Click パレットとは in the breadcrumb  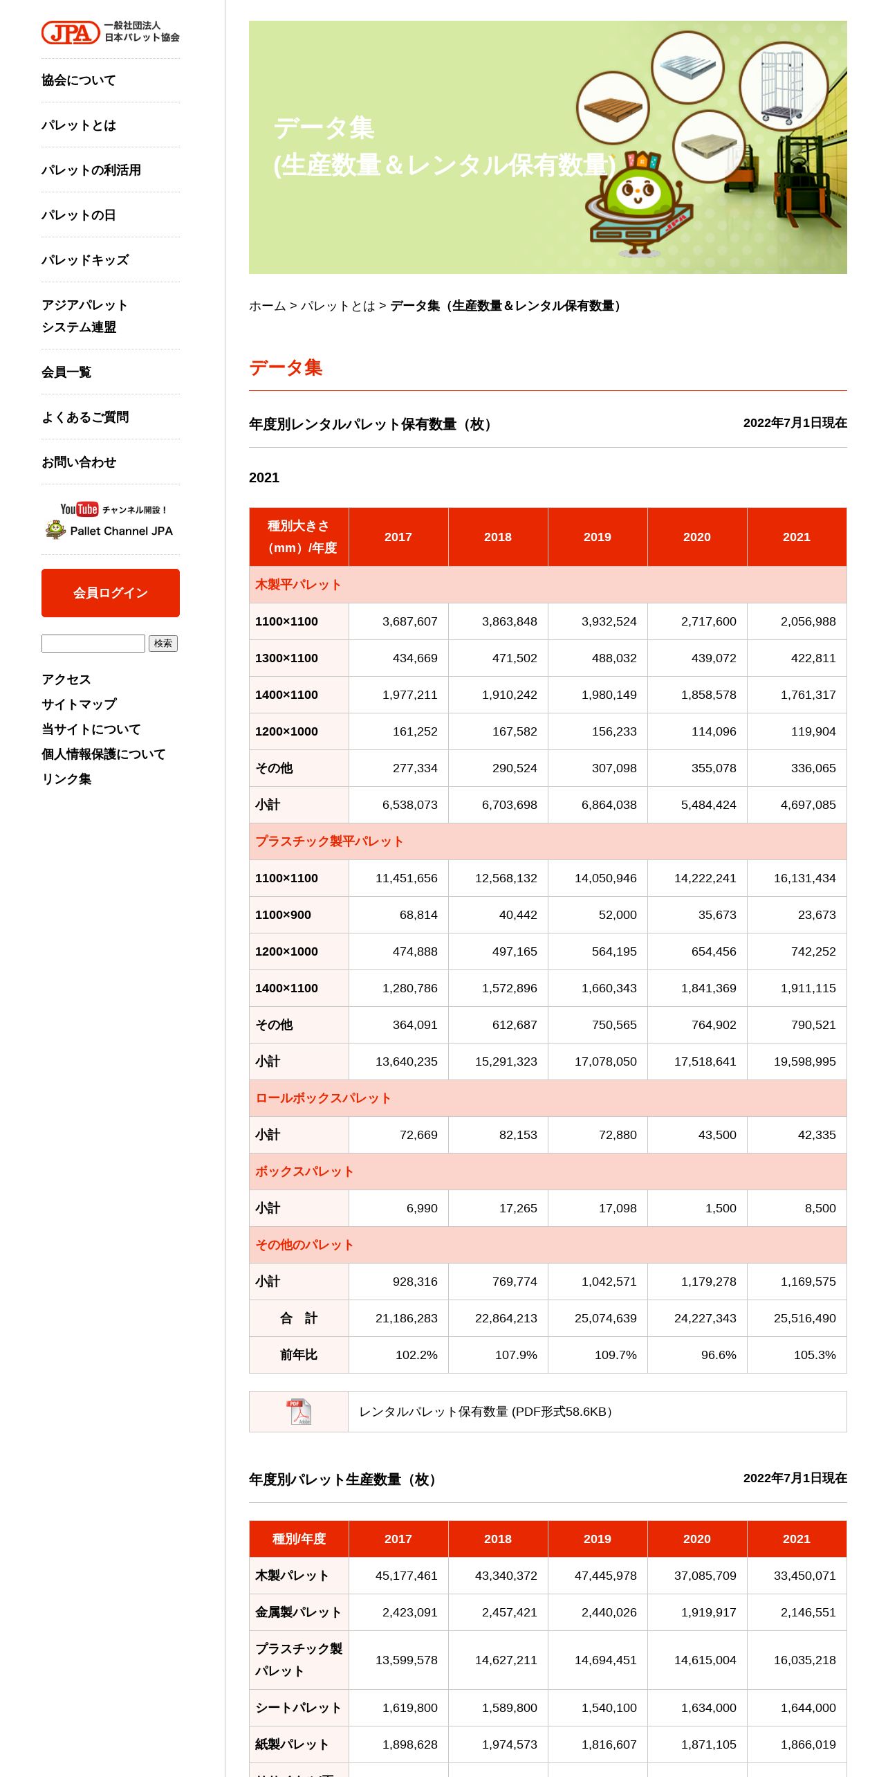338,306
